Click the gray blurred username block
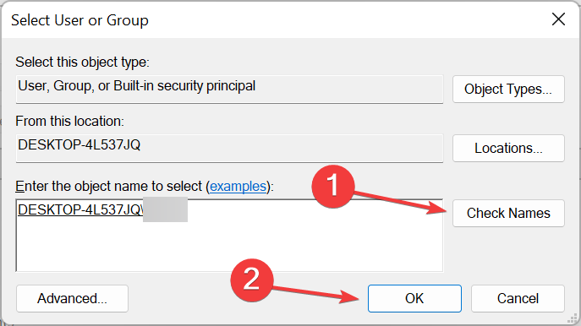The width and height of the screenshot is (581, 326). [165, 209]
